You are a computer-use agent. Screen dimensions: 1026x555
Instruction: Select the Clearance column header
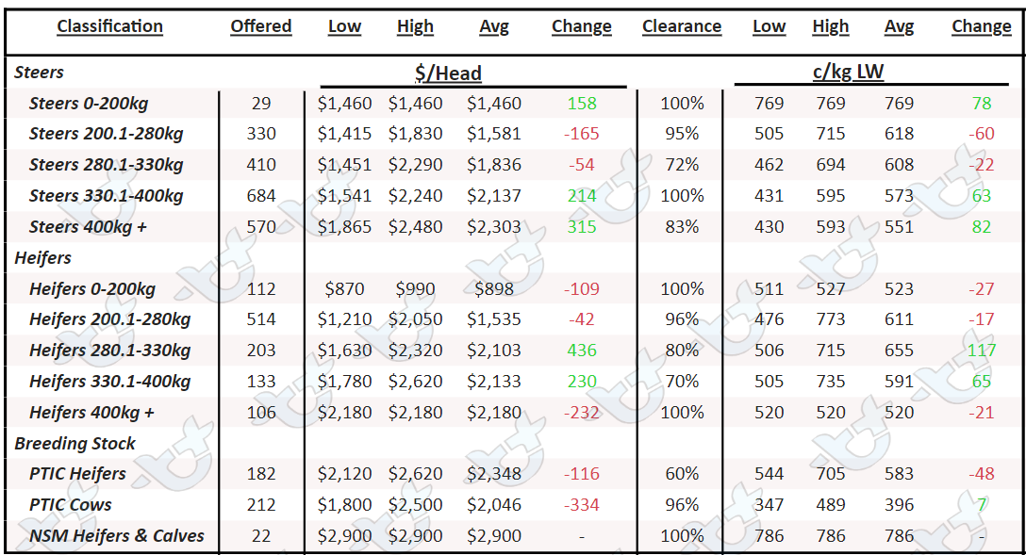682,26
